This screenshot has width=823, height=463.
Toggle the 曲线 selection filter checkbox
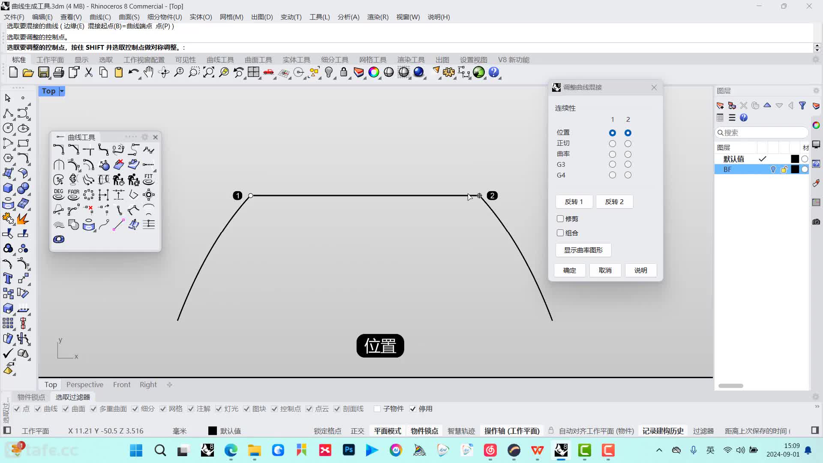(38, 409)
